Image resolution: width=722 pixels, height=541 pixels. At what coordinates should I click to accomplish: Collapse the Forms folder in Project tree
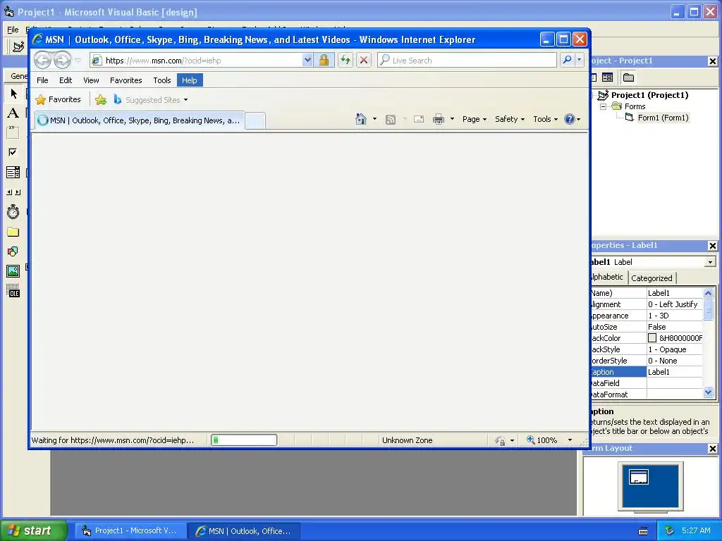point(603,106)
